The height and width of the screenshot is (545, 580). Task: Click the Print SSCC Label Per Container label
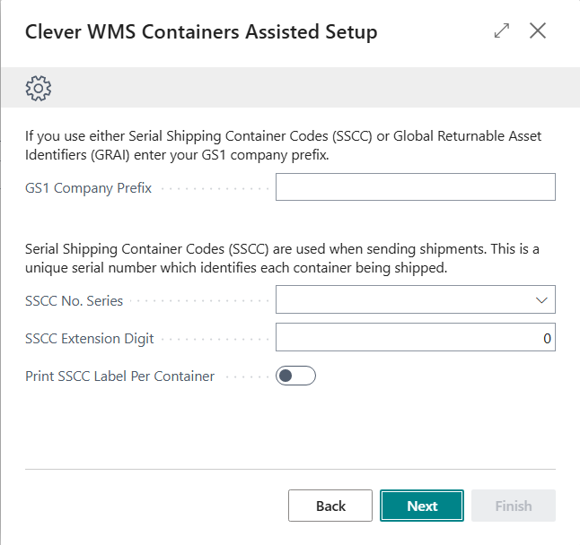tap(119, 376)
